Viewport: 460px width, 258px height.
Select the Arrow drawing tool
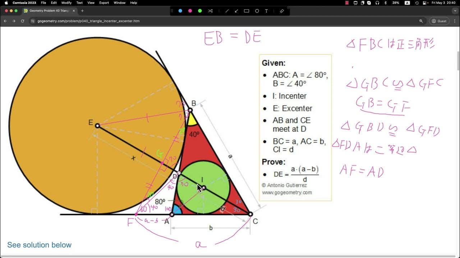[236, 11]
